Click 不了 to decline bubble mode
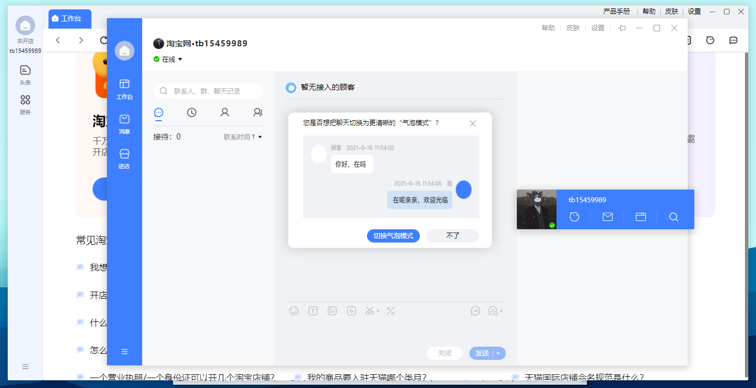Viewport: 756px width, 388px height. click(x=453, y=236)
